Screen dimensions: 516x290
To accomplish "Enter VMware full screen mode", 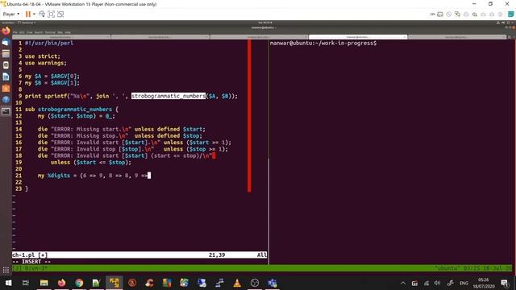I will coord(51,14).
